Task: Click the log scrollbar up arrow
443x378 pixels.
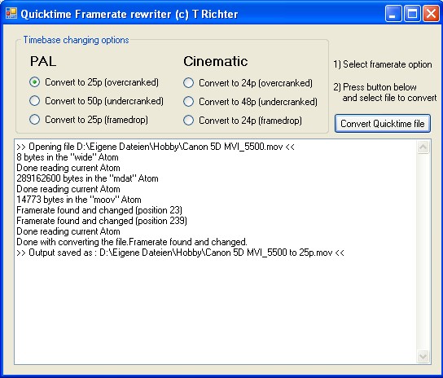Action: (x=423, y=147)
